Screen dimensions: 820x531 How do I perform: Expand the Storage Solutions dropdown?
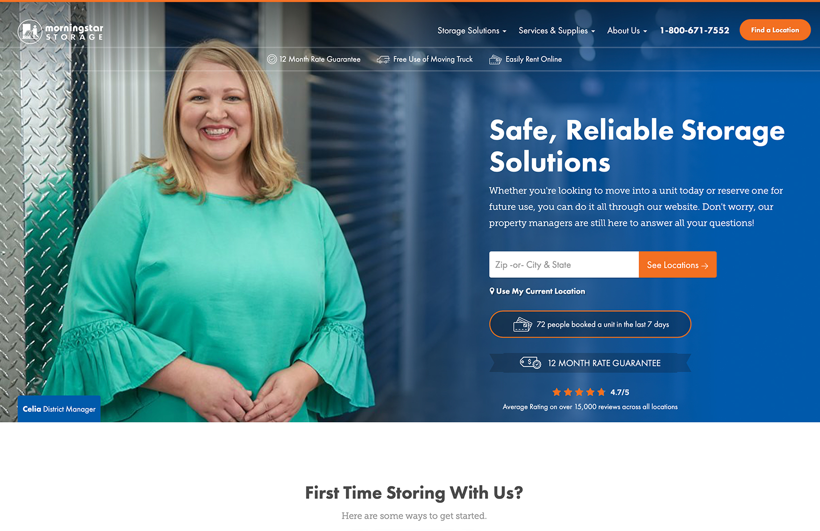point(472,31)
